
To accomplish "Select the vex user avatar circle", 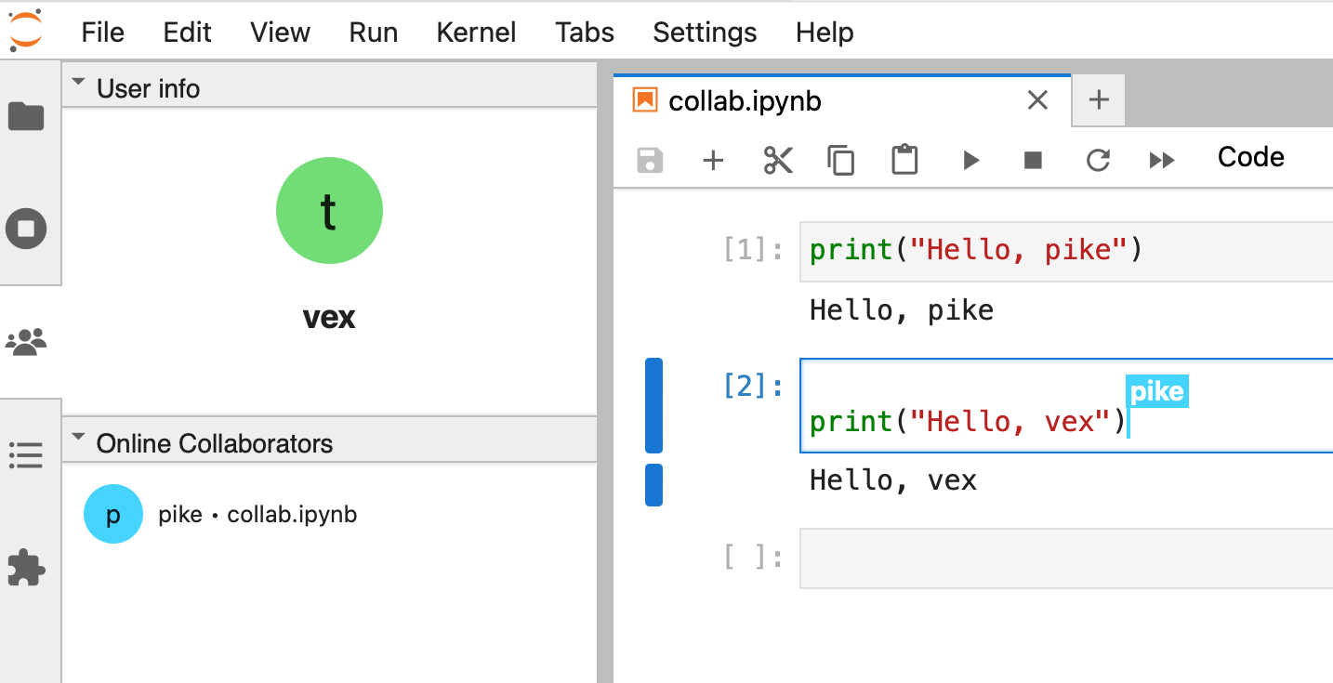I will 329,210.
